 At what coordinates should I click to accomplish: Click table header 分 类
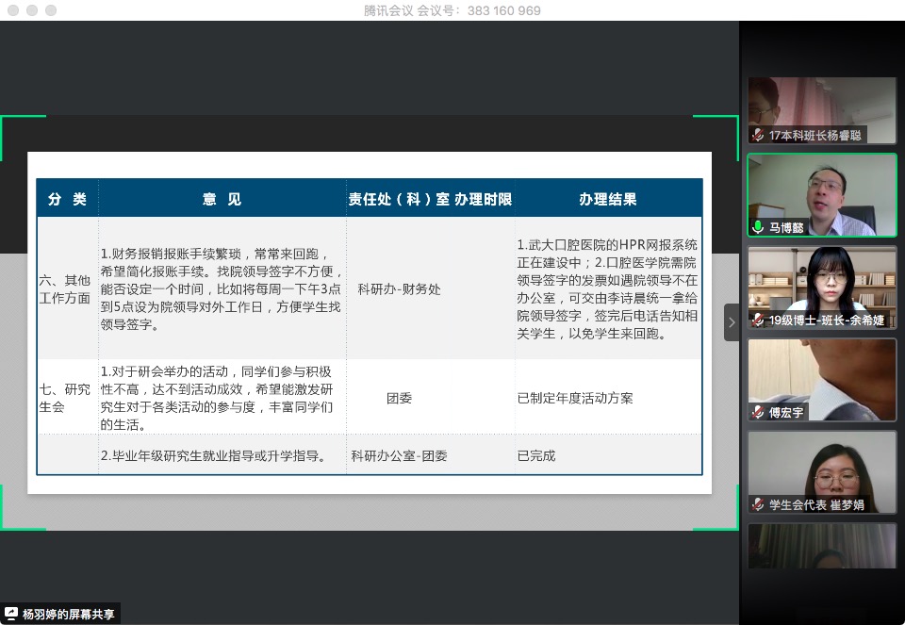pyautogui.click(x=67, y=199)
